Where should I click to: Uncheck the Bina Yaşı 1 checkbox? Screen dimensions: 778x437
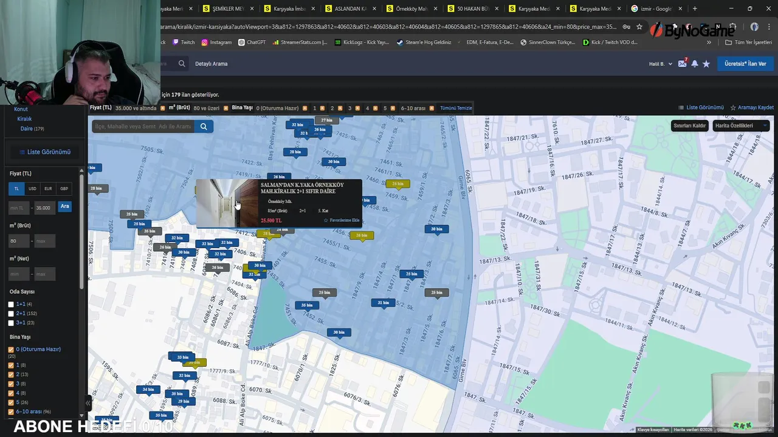pos(11,365)
